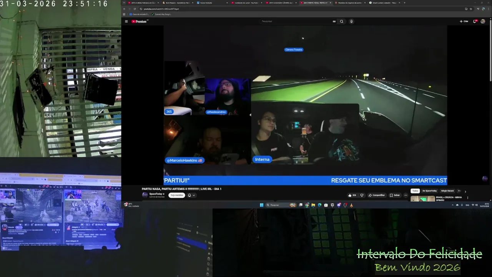This screenshot has width=492, height=277.
Task: Go back with the browser back arrow
Action: pyautogui.click(x=124, y=9)
